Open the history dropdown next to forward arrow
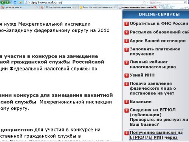The height and width of the screenshot is (142, 189). (11, 2)
